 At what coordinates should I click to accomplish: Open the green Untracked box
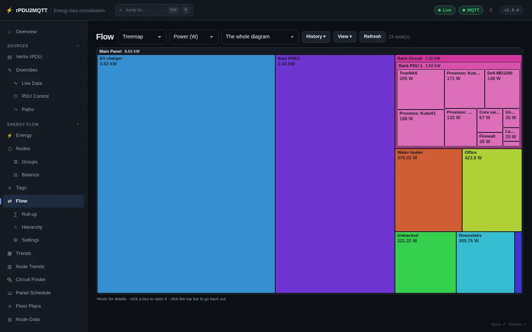[426, 263]
